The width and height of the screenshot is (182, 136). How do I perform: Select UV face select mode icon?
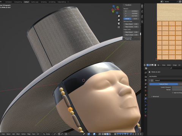pyautogui.click(x=152, y=65)
